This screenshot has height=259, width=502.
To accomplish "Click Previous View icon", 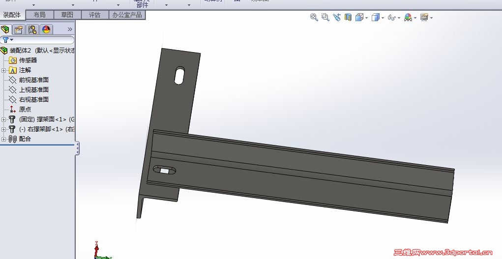I will point(336,17).
